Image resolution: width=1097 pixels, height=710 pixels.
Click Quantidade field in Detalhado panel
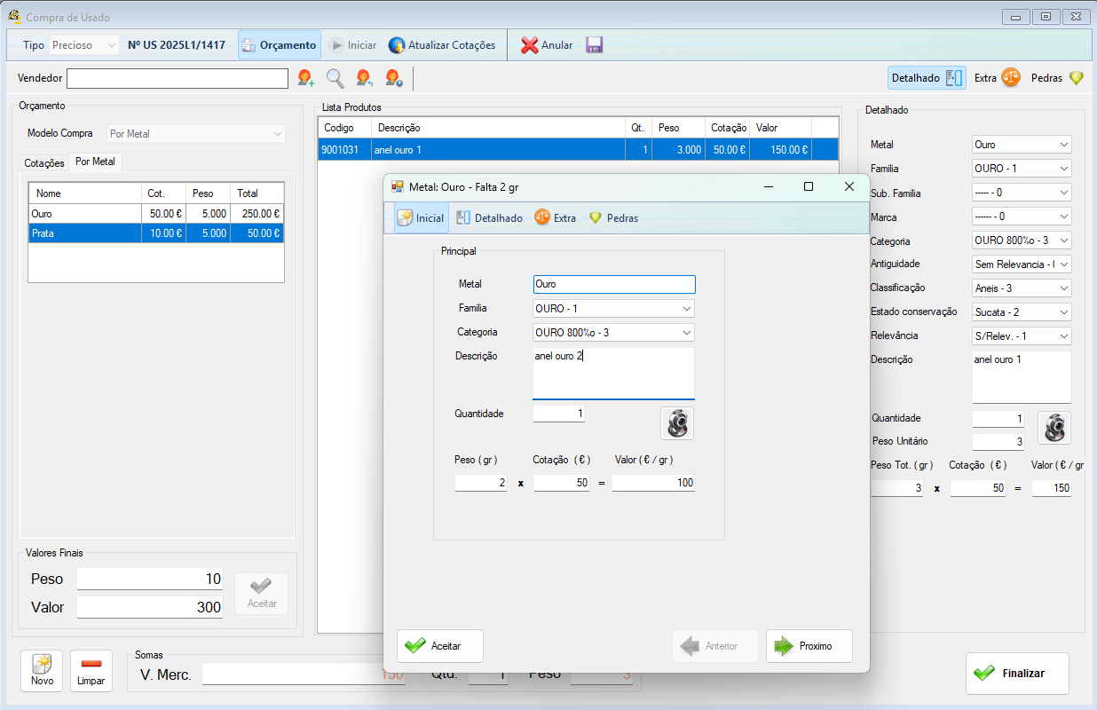(x=999, y=418)
